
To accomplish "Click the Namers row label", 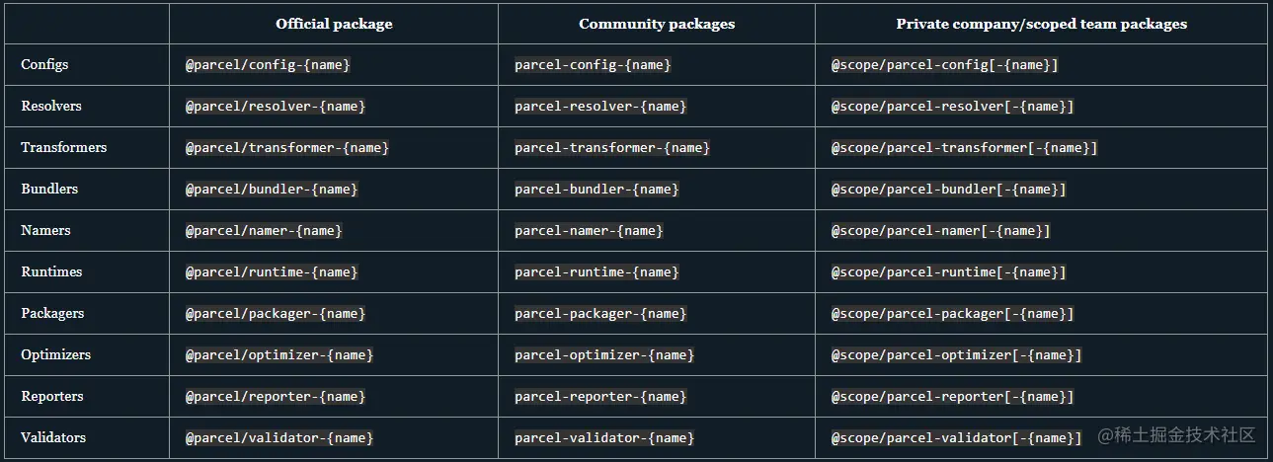I will 45,230.
